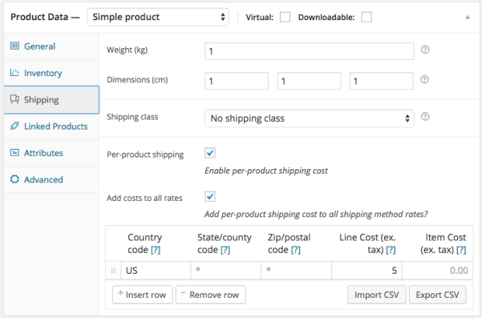Screen dimensions: 482x318
Task: Enable the Downloadable checkbox
Action: [366, 16]
